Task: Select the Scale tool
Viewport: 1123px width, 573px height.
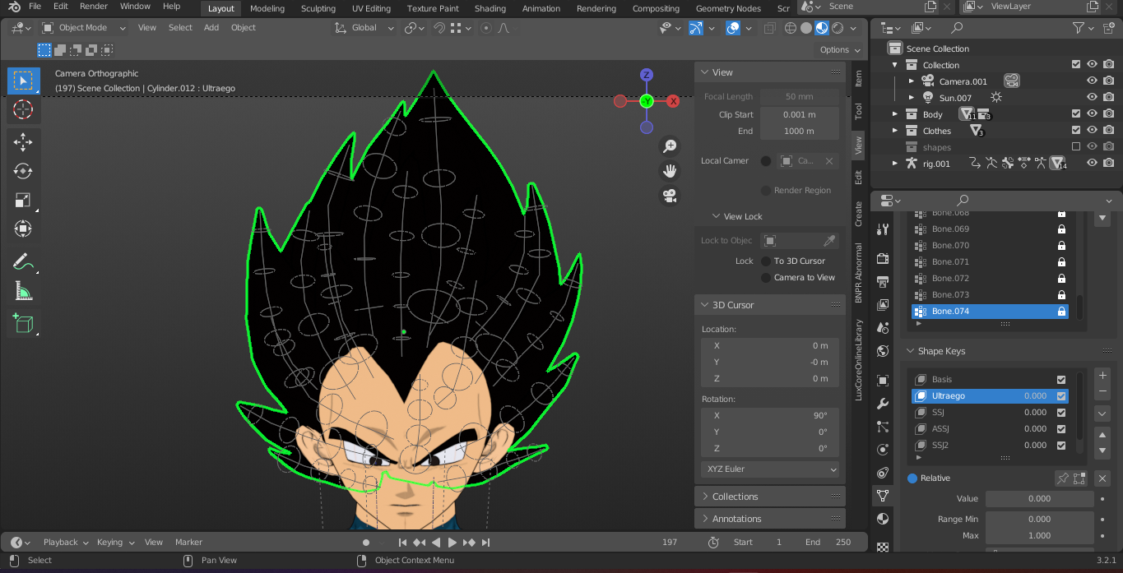Action: (x=23, y=200)
